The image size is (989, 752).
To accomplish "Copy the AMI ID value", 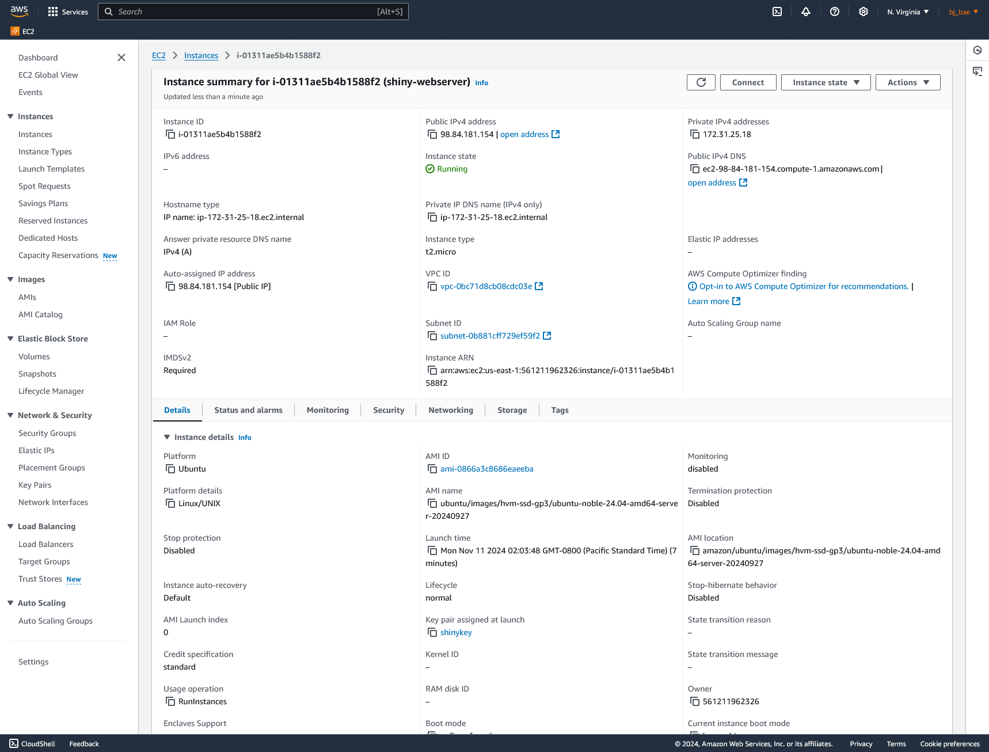I will click(x=432, y=469).
